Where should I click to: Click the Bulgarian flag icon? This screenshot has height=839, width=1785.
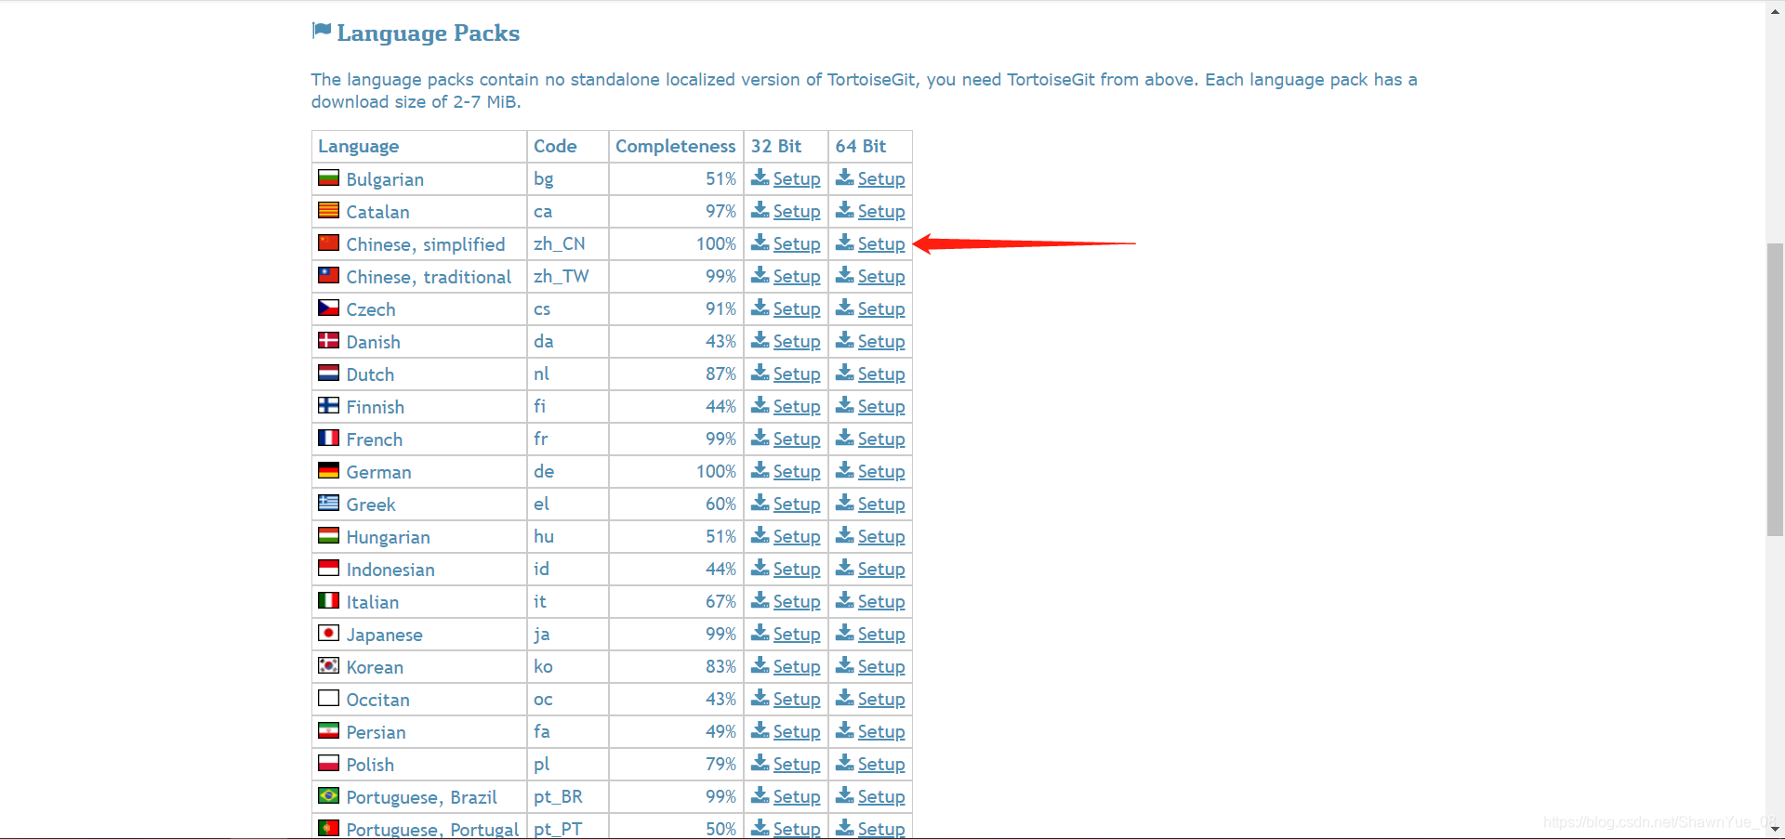[x=328, y=177]
